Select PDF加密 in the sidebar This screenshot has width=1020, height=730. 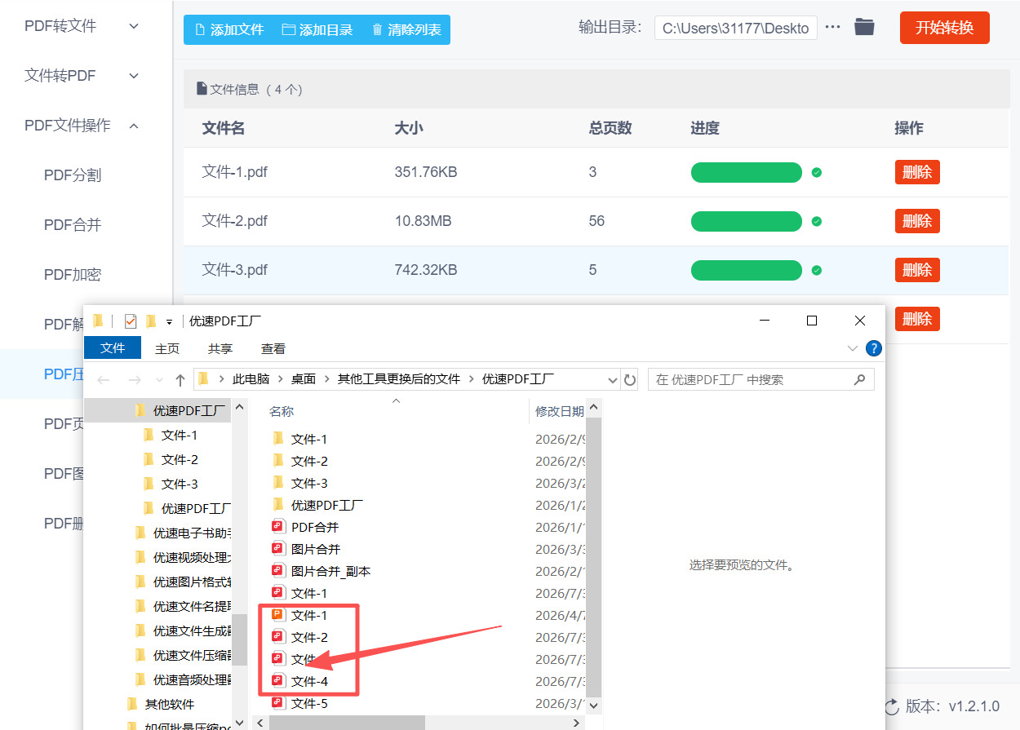pyautogui.click(x=73, y=275)
